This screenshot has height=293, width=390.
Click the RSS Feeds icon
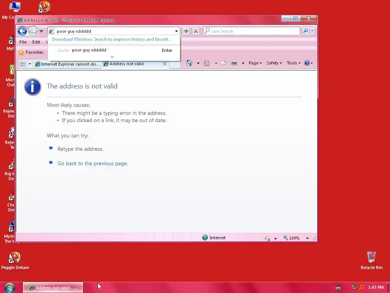[207, 63]
